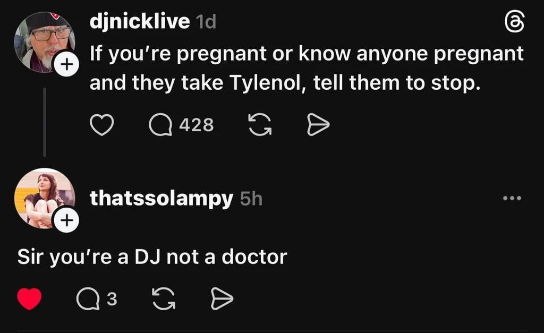
Task: View djnicklive's profile picture
Action: tap(42, 40)
